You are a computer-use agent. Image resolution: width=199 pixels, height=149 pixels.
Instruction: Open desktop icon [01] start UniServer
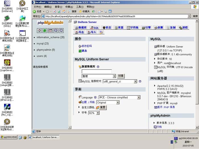[x=7, y=6]
